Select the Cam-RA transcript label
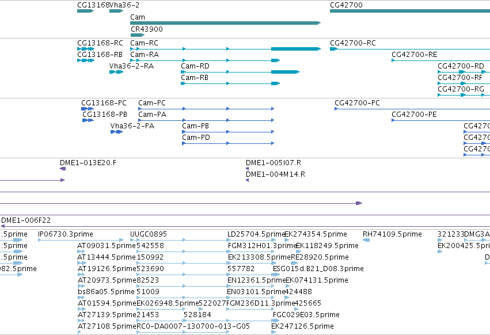The height and width of the screenshot is (335, 490). tap(145, 54)
